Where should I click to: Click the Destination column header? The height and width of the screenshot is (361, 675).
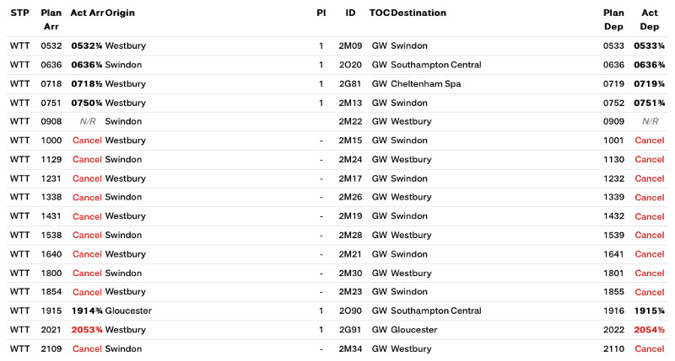[x=418, y=13]
